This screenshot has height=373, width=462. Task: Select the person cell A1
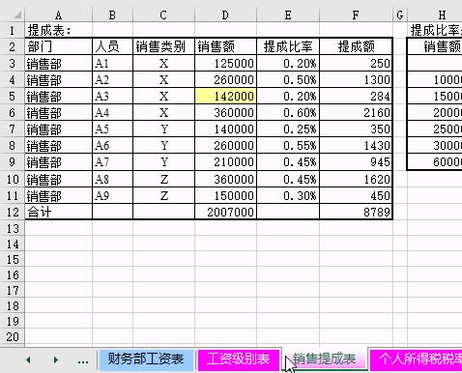112,63
